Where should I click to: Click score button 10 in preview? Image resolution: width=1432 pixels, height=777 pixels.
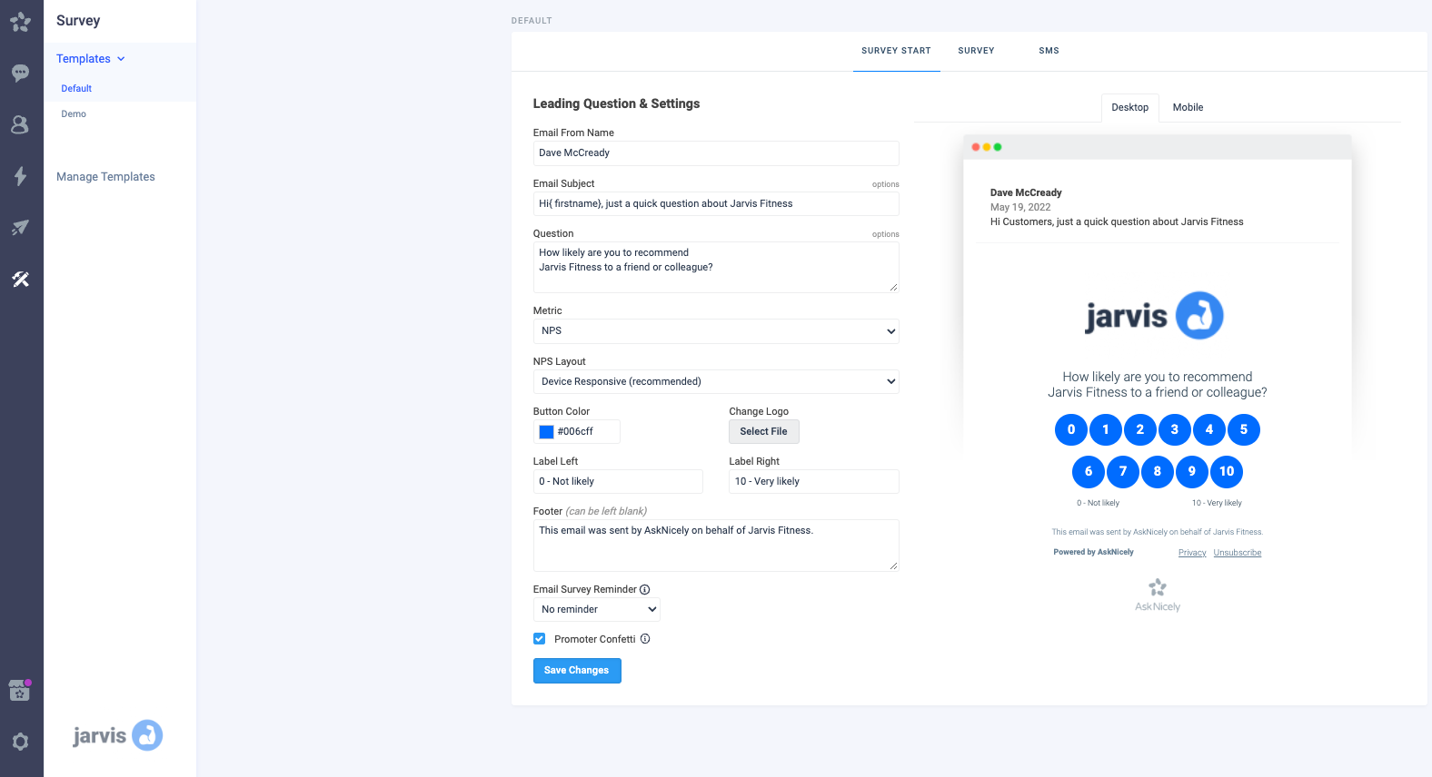[x=1227, y=471]
